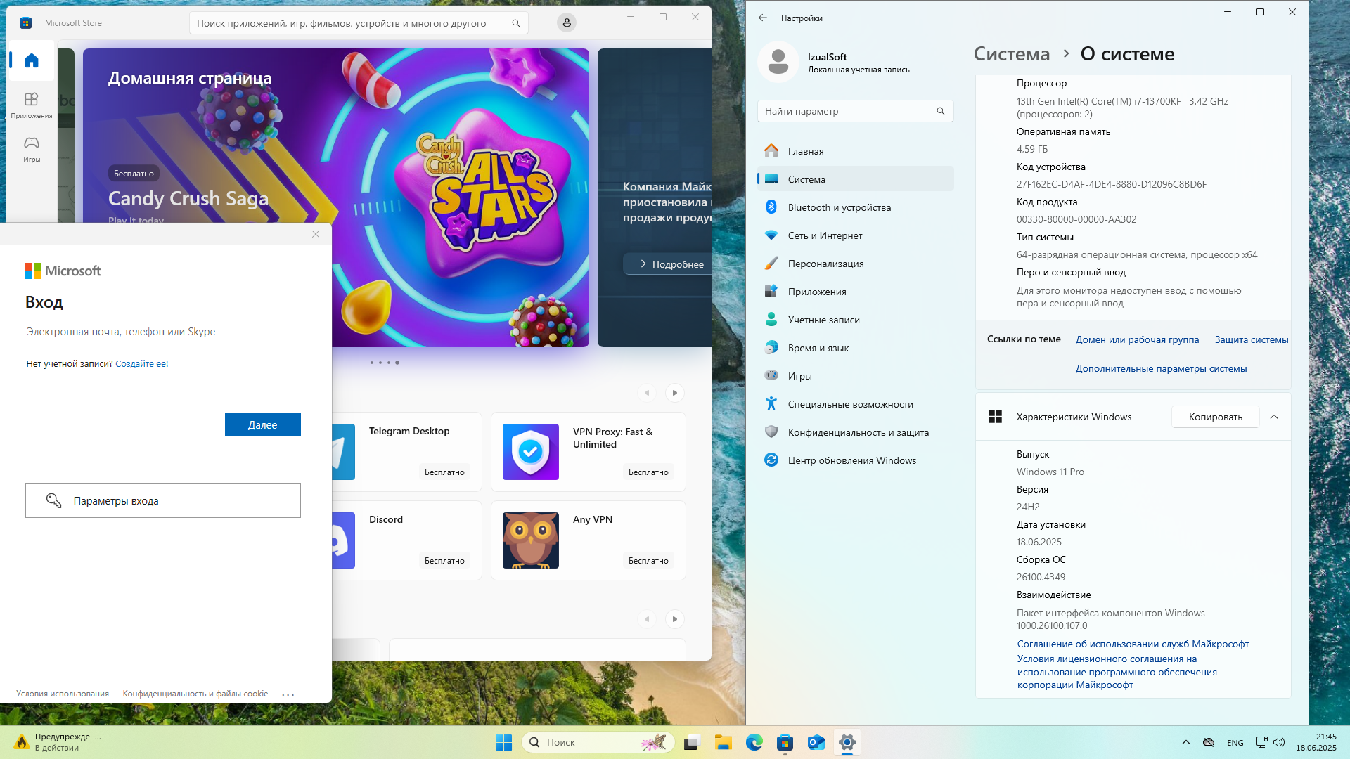Click the taskbar Поиск search box
The width and height of the screenshot is (1350, 759).
[x=598, y=742]
